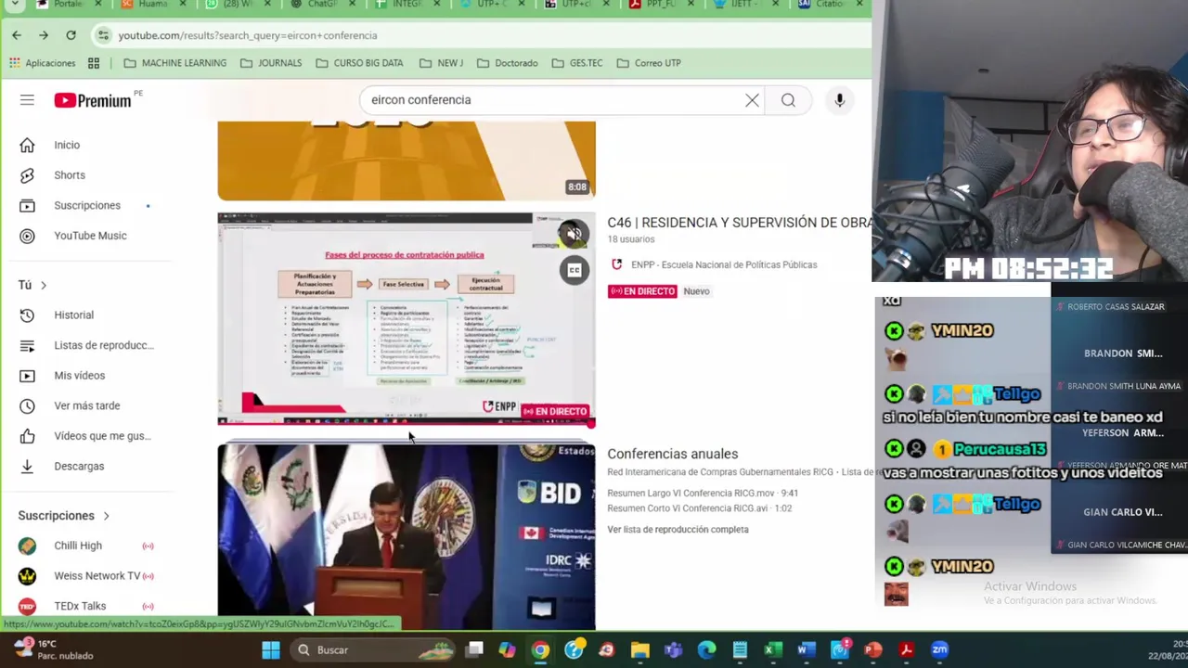
Task: Open YouTube Music from the sidebar
Action: click(x=88, y=236)
